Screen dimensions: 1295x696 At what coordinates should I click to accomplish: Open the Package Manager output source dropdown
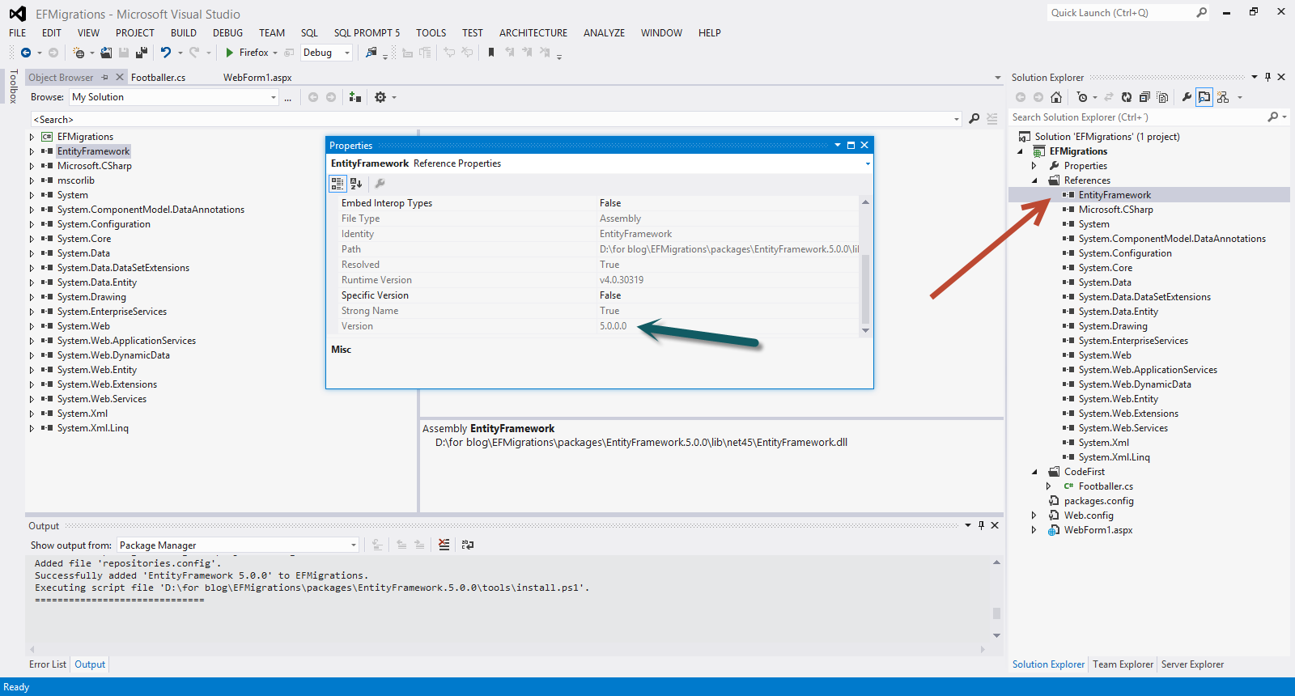[x=353, y=545]
